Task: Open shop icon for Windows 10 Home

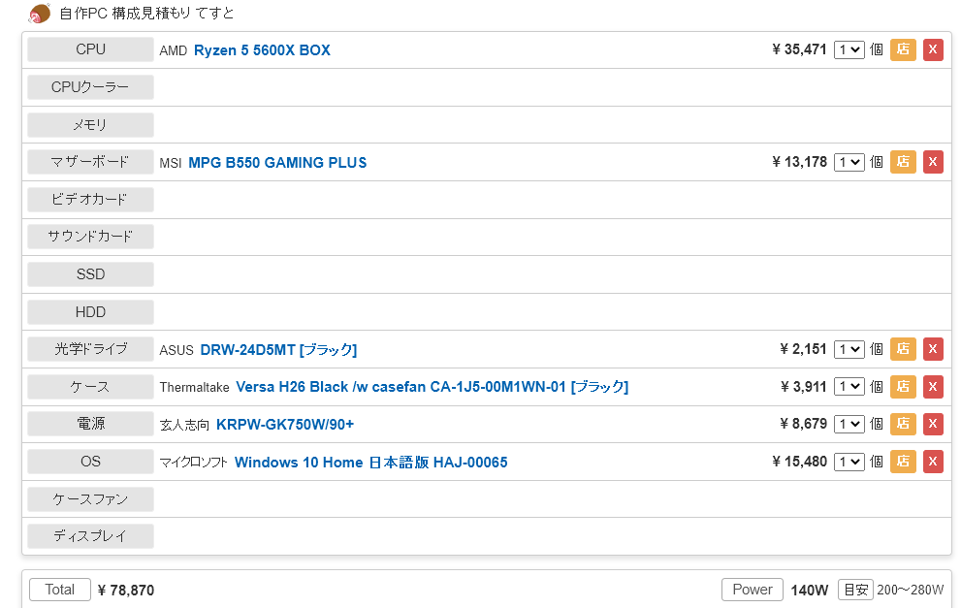Action: pos(903,462)
